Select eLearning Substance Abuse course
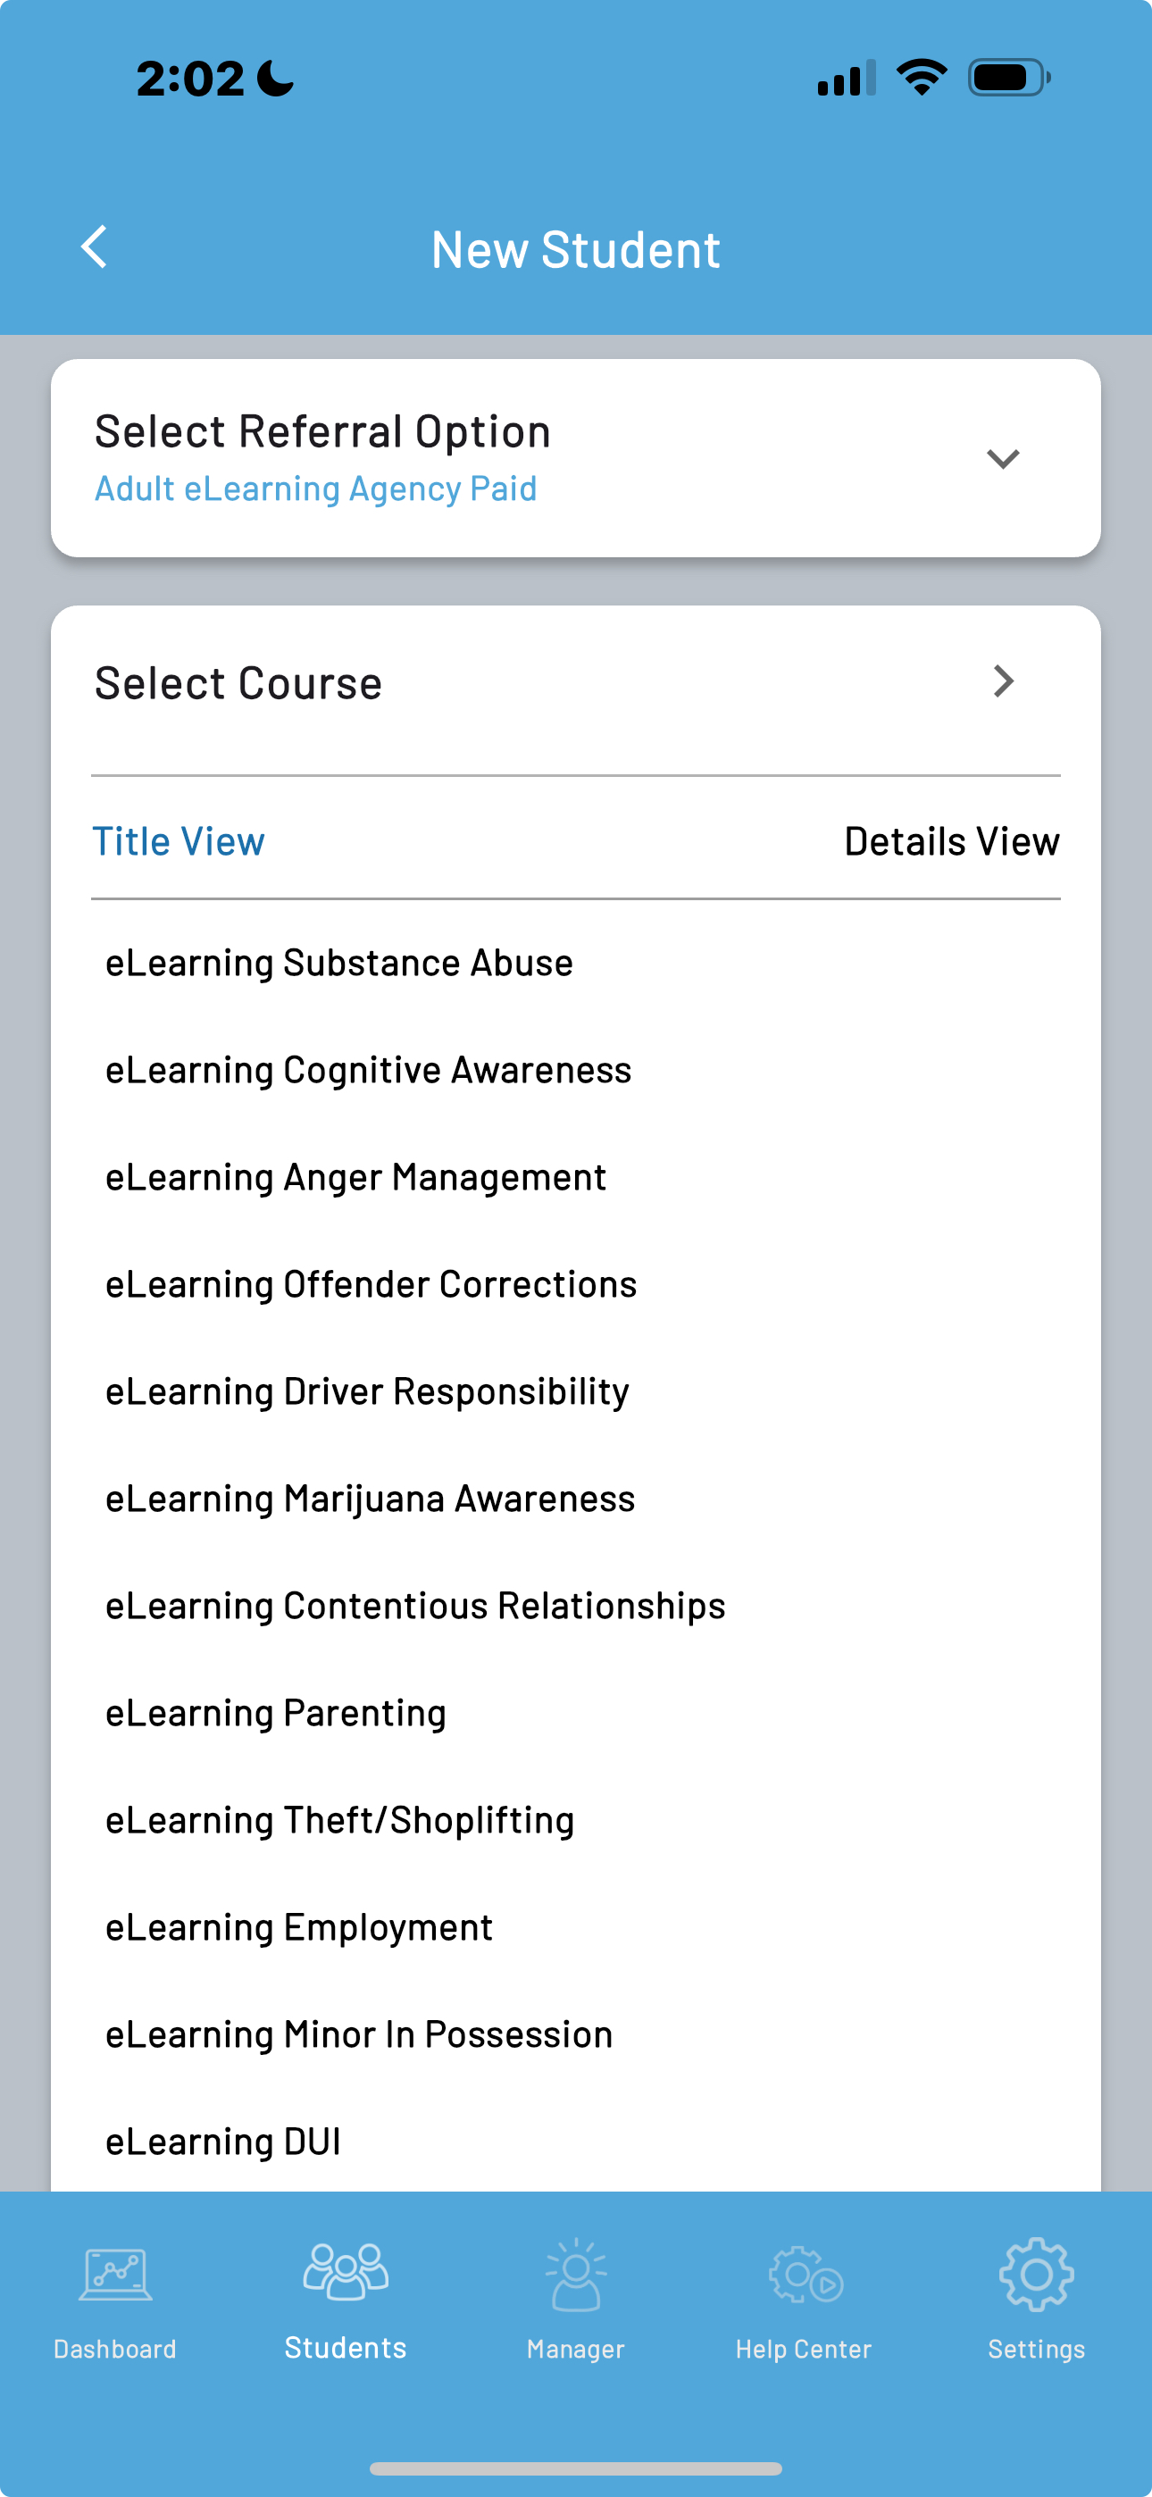This screenshot has width=1152, height=2497. 339,963
